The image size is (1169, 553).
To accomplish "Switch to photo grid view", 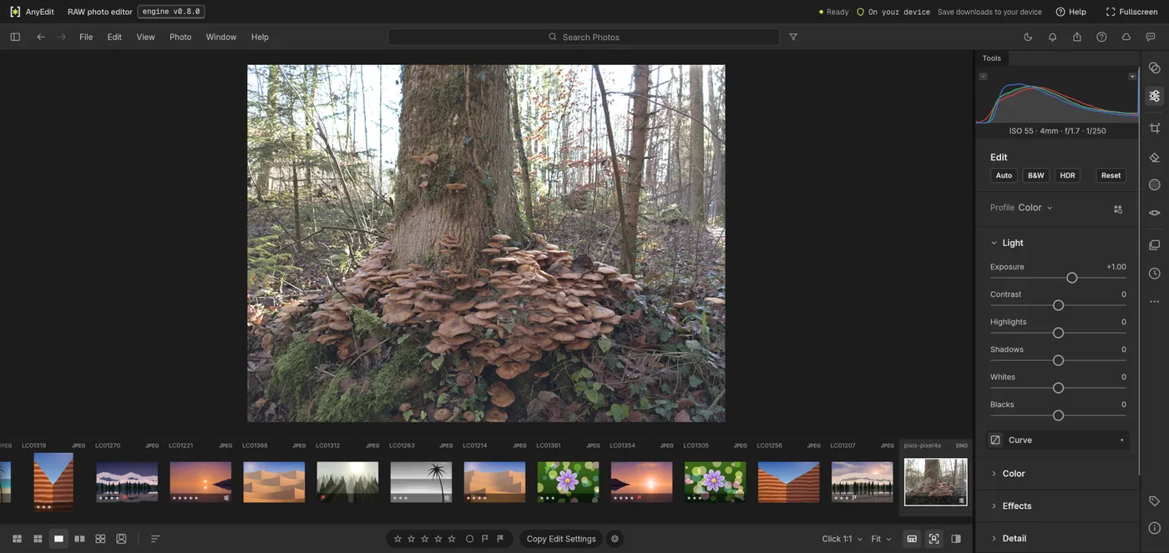I will (x=17, y=539).
